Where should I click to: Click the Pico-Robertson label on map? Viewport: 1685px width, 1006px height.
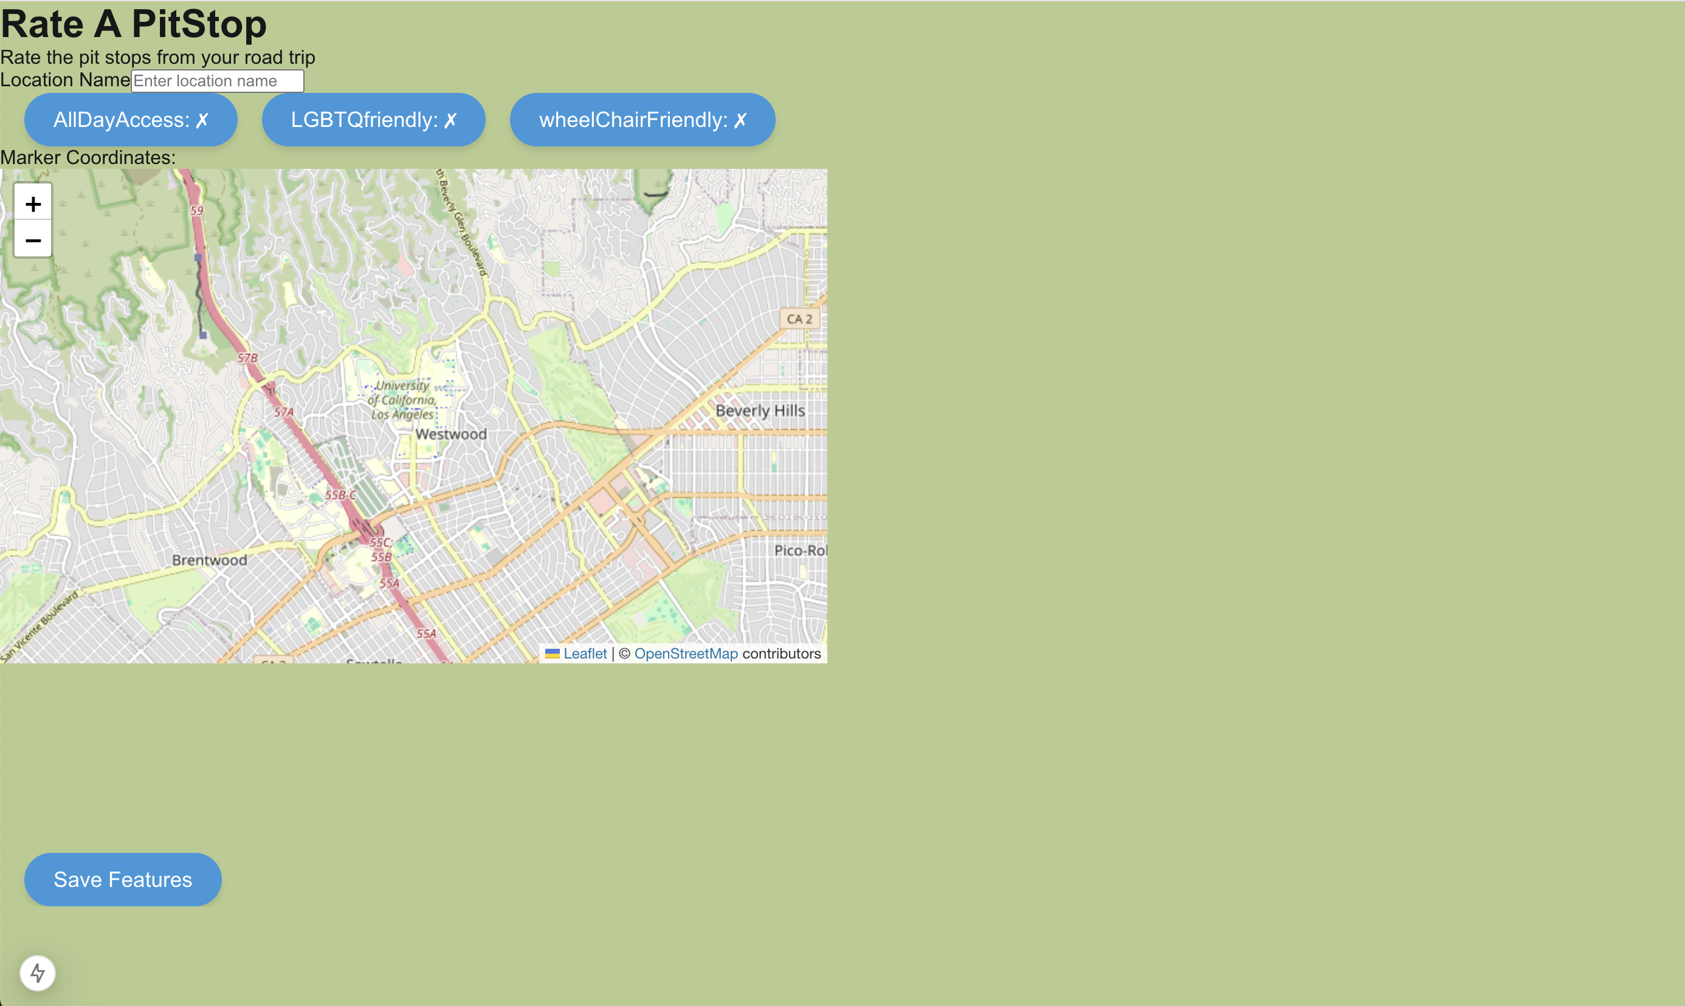coord(800,550)
